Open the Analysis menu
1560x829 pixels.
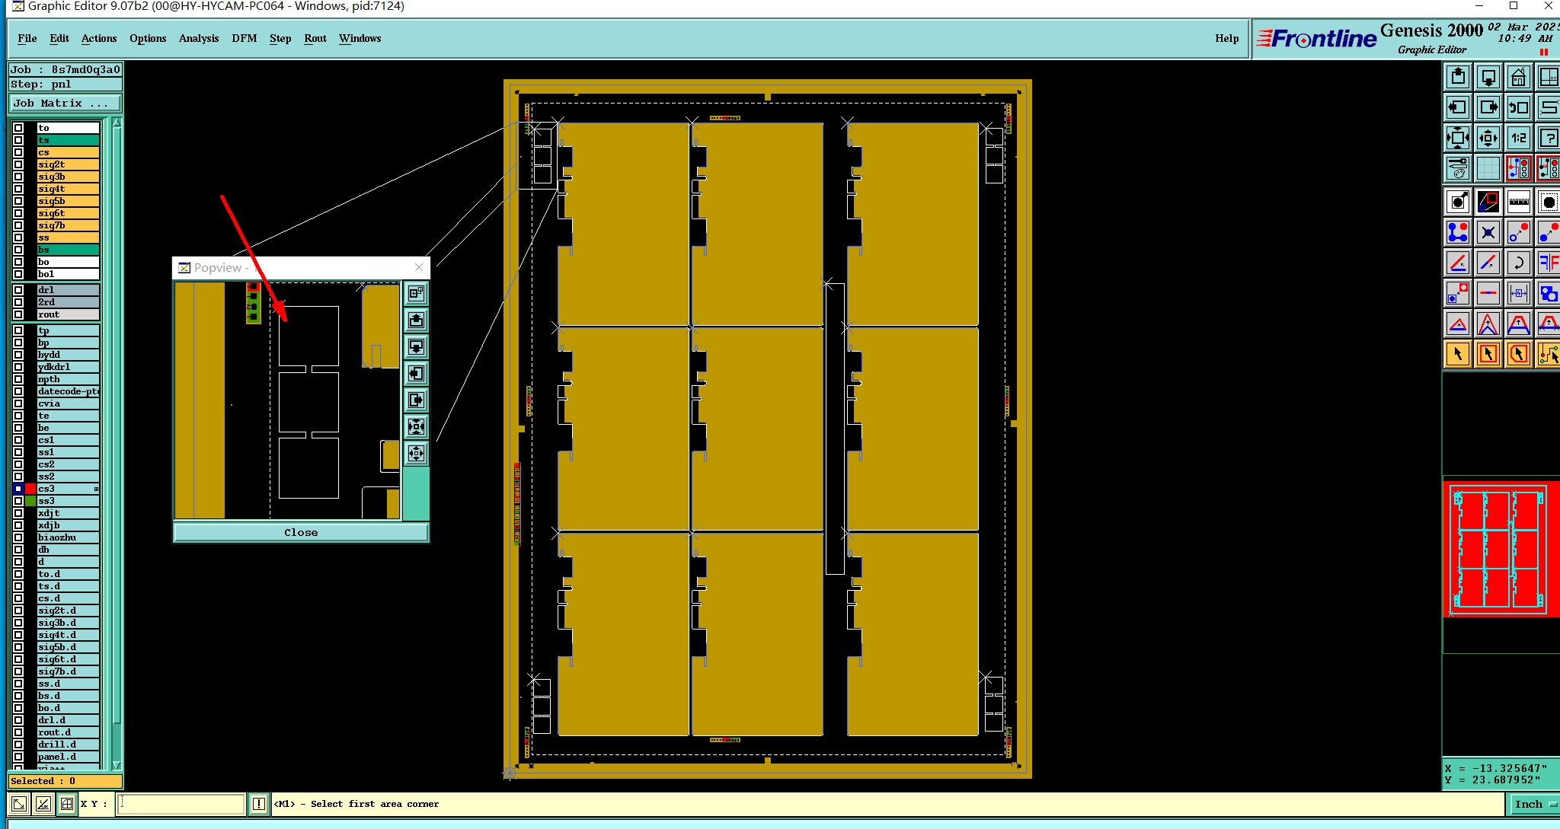[198, 38]
